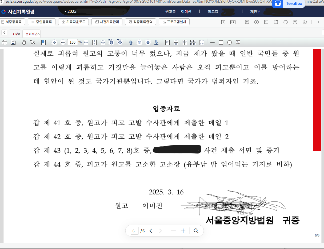Image resolution: width=324 pixels, height=249 pixels.
Task: Toggle two-page spread view
Action: click(184, 42)
